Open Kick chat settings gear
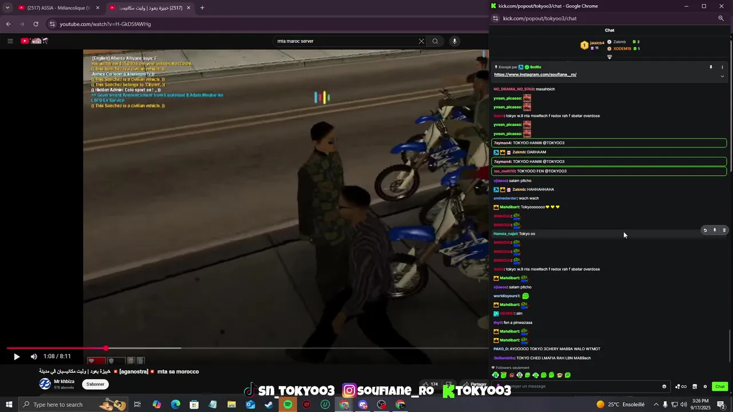 [705, 386]
